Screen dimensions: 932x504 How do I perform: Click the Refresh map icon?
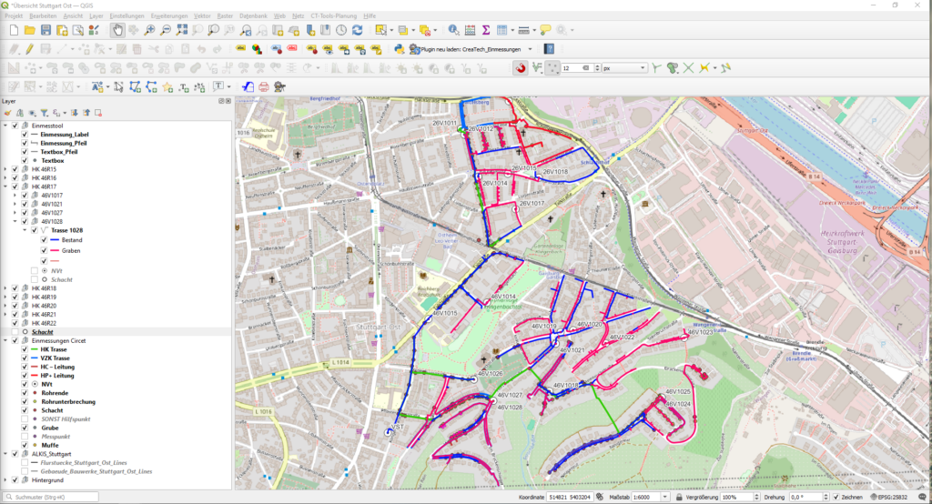click(x=357, y=30)
